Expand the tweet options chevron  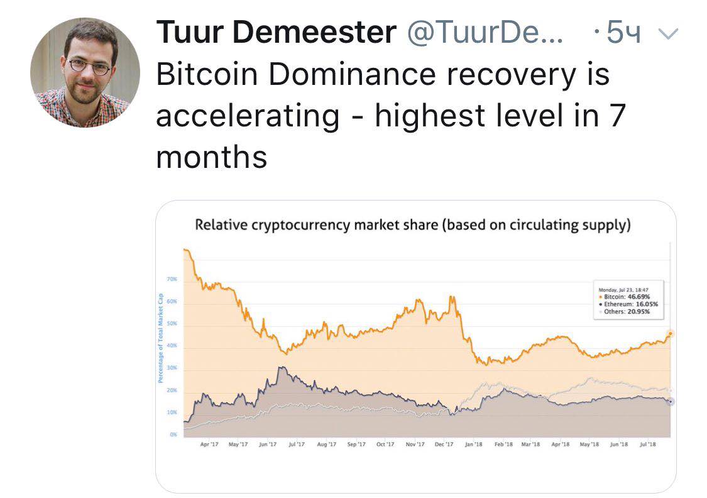668,34
